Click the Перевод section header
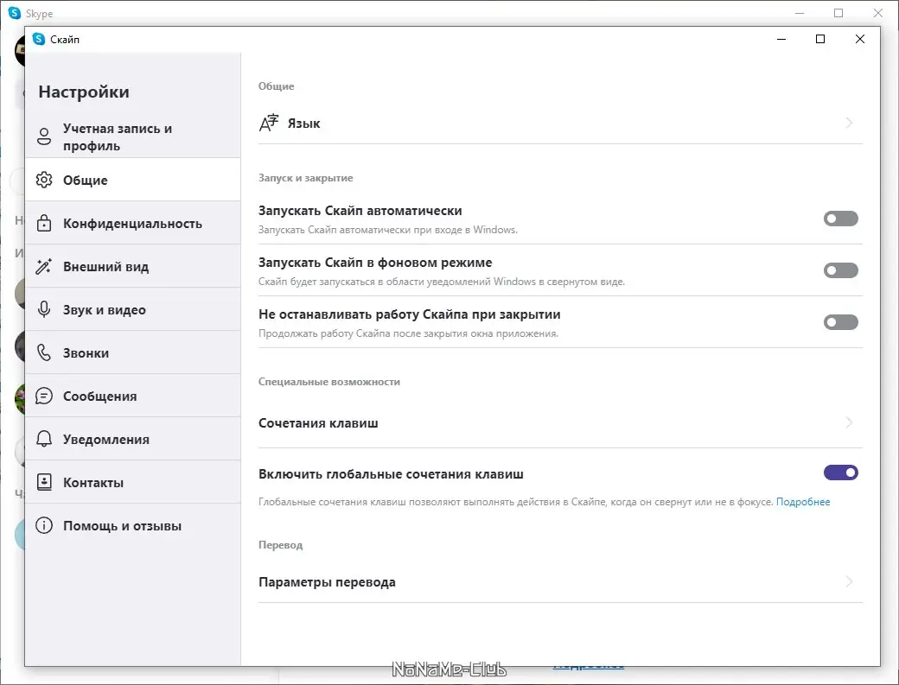 (280, 545)
